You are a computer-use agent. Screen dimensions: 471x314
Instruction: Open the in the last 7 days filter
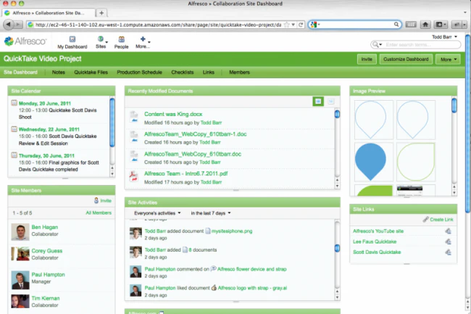tap(211, 213)
